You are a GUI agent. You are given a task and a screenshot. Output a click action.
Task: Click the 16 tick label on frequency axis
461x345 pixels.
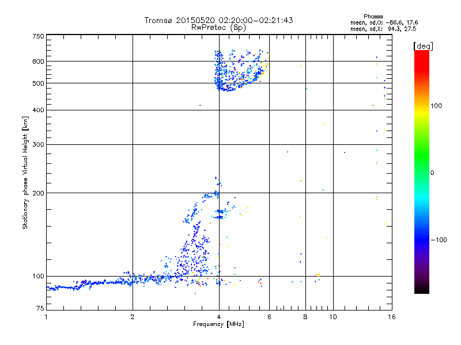click(391, 317)
